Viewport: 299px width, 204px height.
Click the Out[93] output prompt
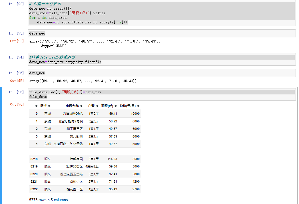pyautogui.click(x=17, y=41)
